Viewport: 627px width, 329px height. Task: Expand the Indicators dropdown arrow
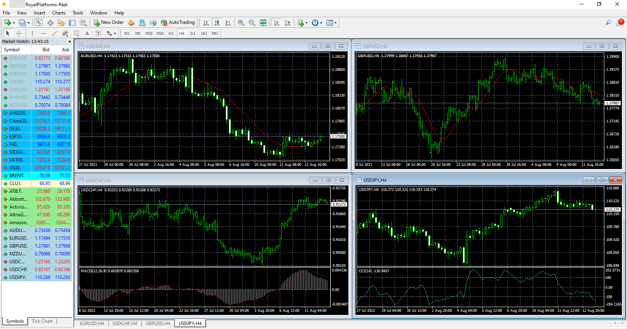tap(306, 23)
